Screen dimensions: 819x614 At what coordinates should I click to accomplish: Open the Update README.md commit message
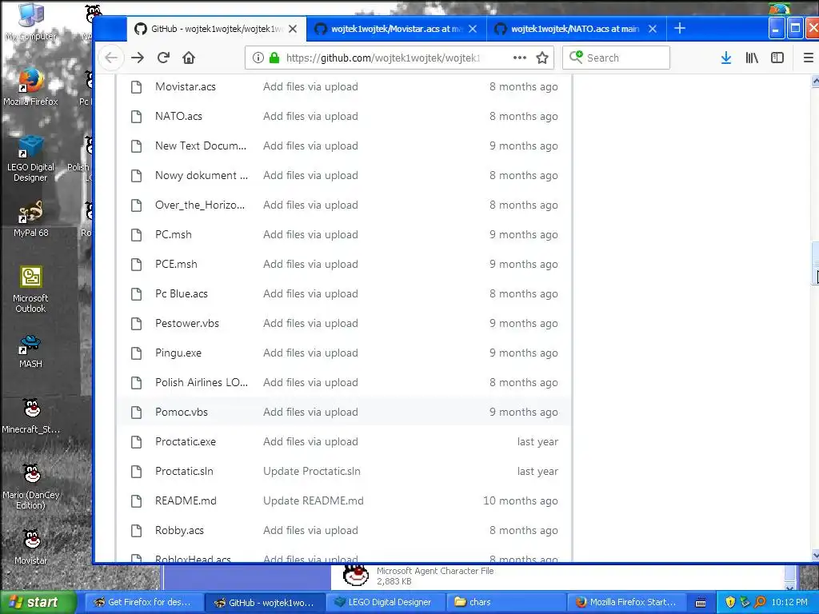(314, 500)
